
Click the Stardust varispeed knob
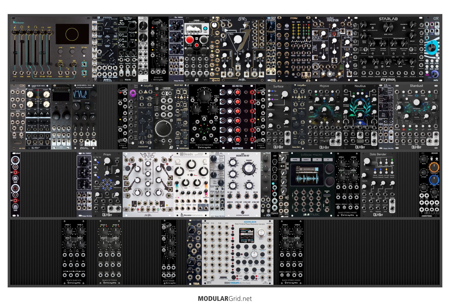(x=417, y=102)
